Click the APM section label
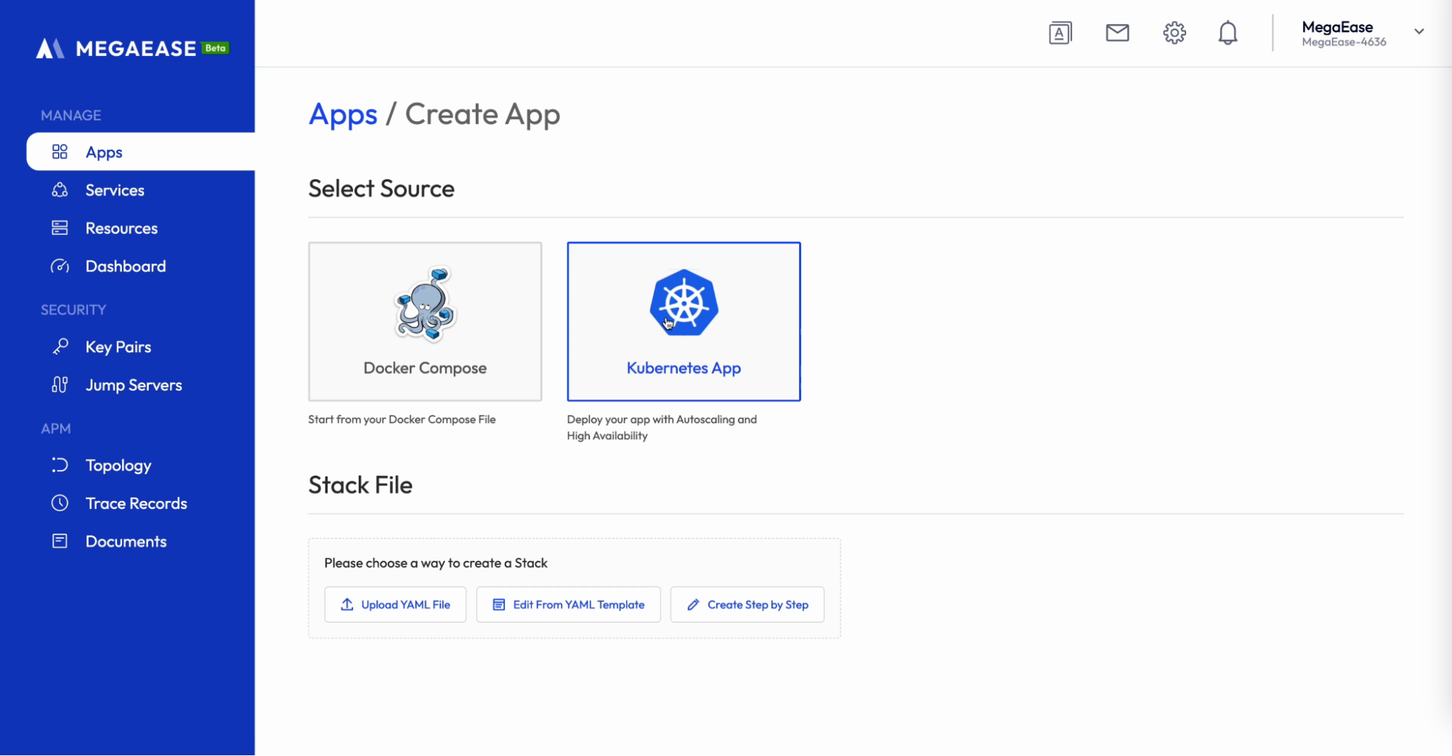Viewport: 1452px width, 756px height. (x=56, y=428)
